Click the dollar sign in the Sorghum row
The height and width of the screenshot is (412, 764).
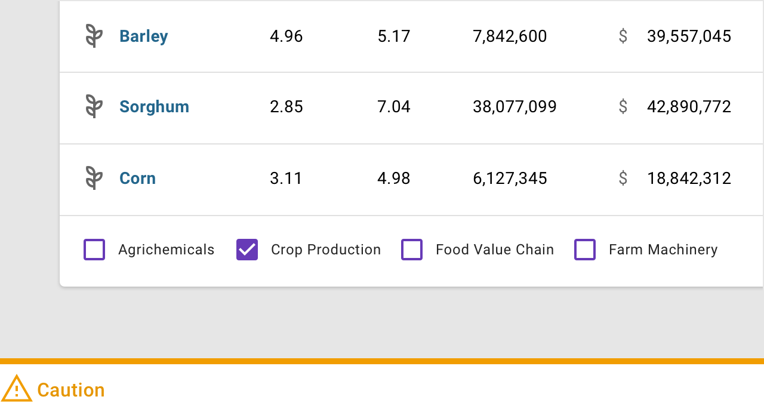click(623, 107)
